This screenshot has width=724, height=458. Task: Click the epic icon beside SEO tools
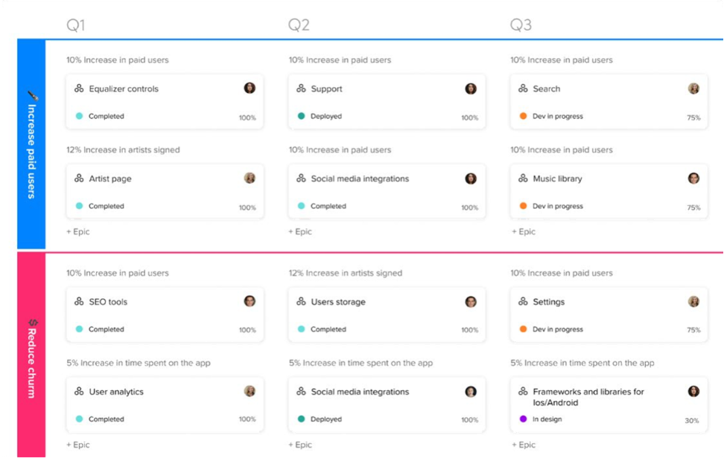point(79,302)
